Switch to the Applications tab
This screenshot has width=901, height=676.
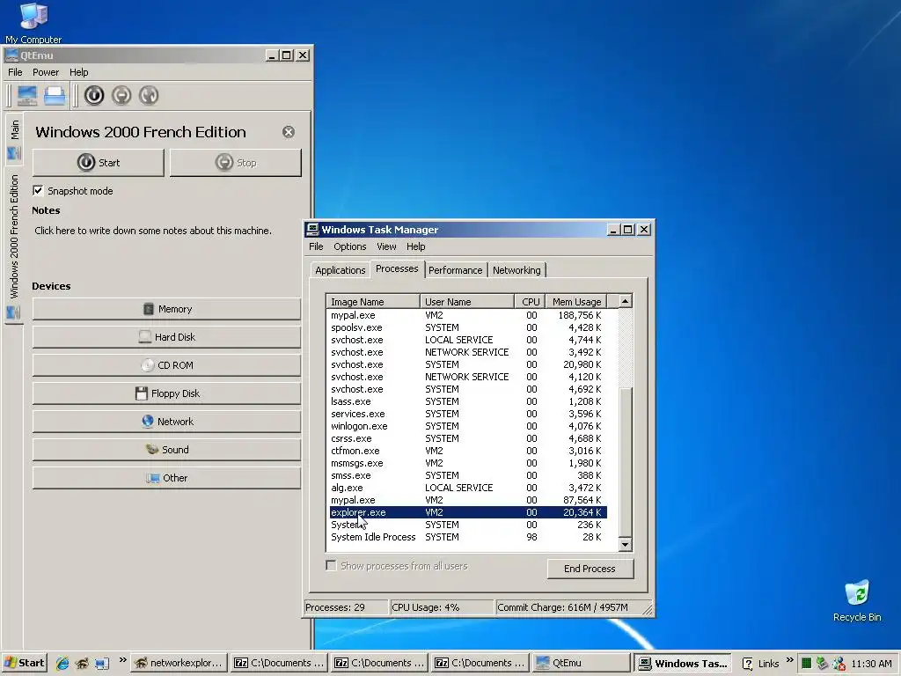point(341,270)
